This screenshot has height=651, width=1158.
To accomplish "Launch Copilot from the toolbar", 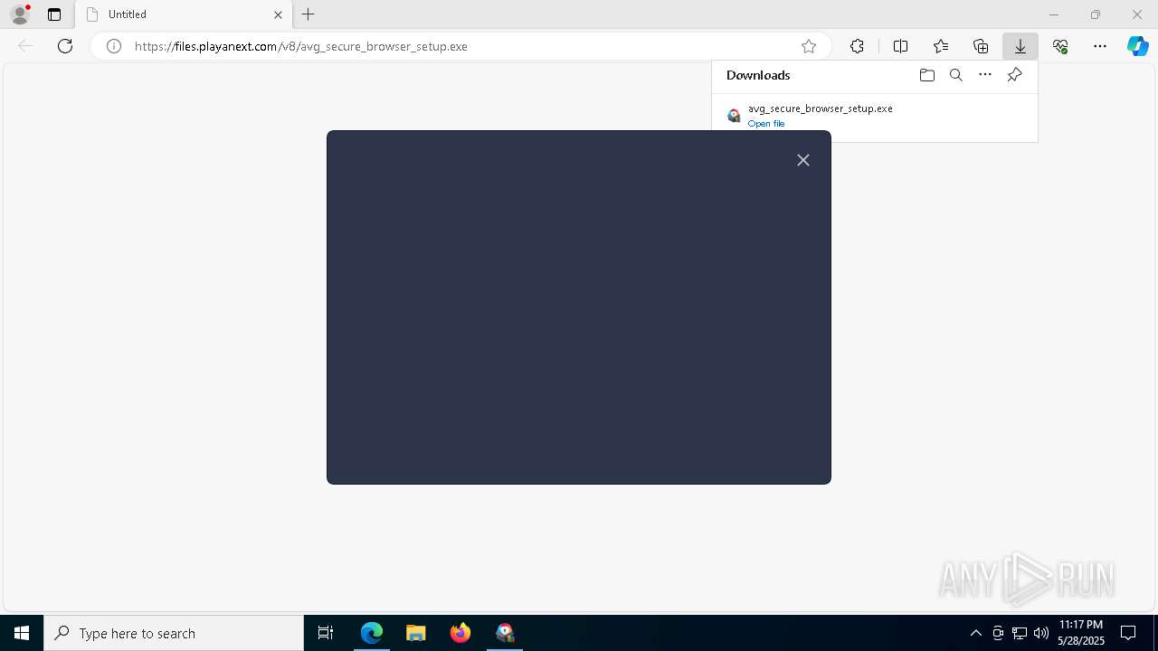I will coord(1137,46).
